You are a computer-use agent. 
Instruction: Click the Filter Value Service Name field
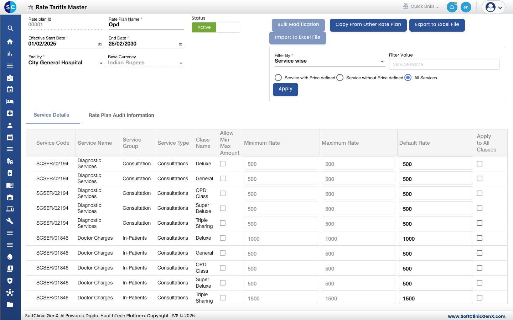[x=444, y=64]
